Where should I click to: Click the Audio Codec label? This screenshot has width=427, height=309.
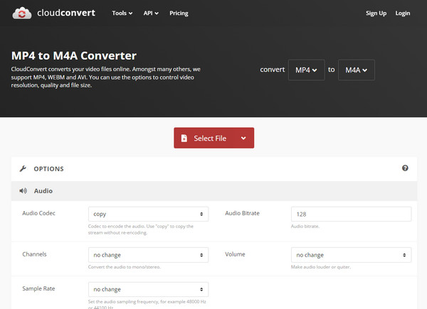tap(38, 213)
